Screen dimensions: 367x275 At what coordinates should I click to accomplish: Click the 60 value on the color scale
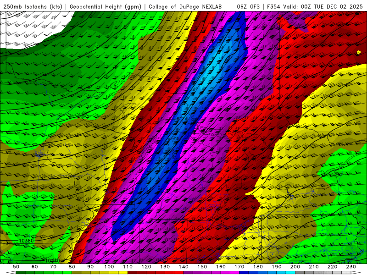(35, 267)
